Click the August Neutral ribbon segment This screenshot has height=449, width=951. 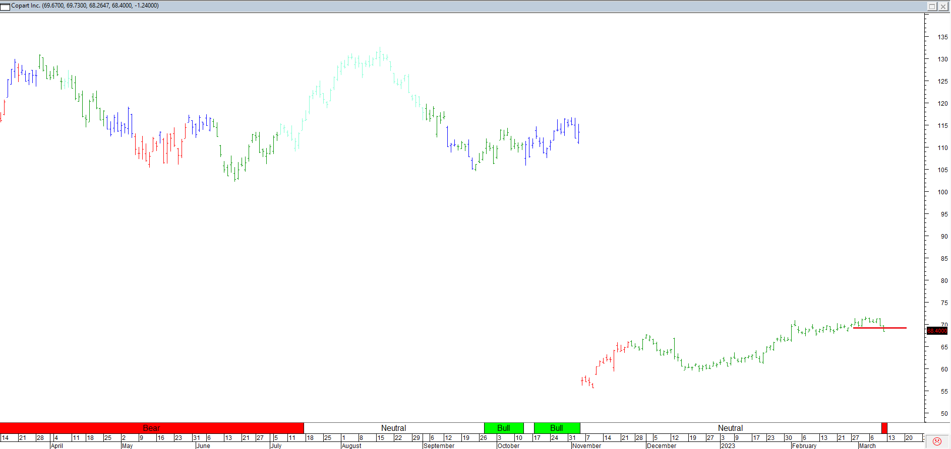pos(394,428)
